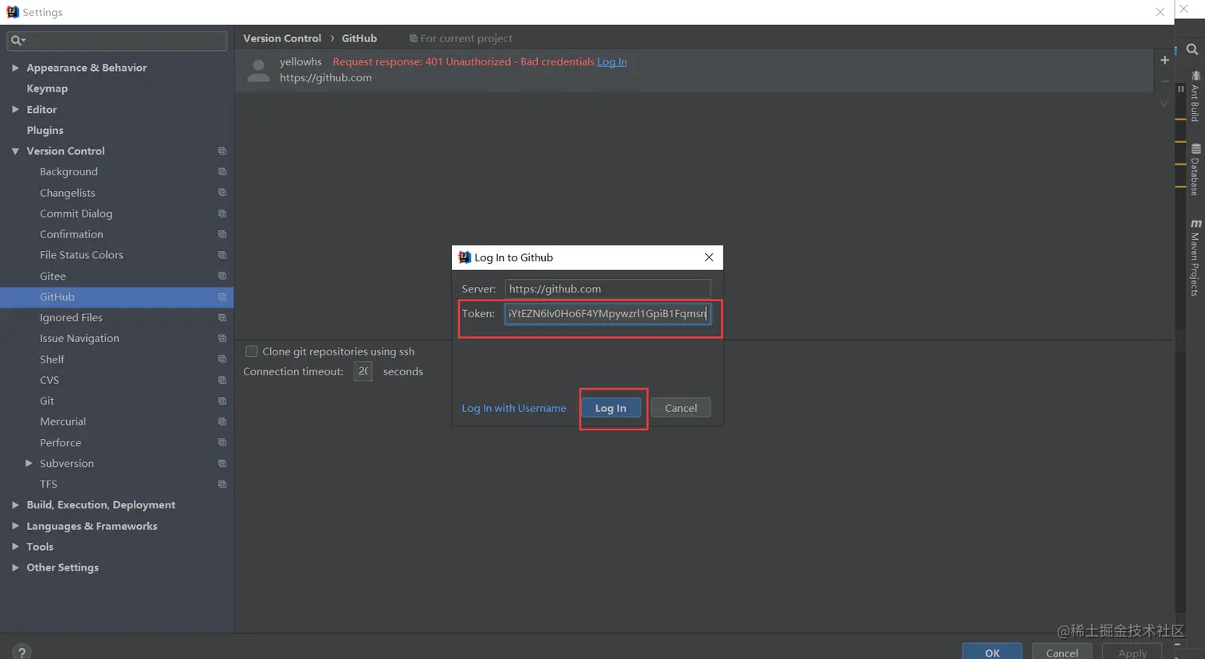This screenshot has width=1205, height=659.
Task: Click the Version Control breadcrumb
Action: click(x=282, y=38)
